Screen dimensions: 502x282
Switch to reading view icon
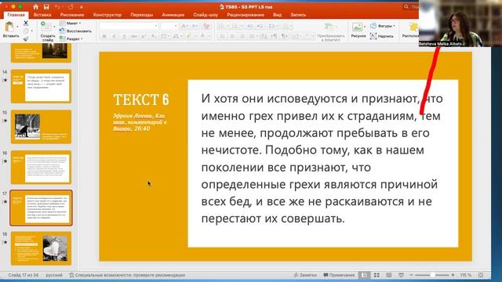coord(389,275)
